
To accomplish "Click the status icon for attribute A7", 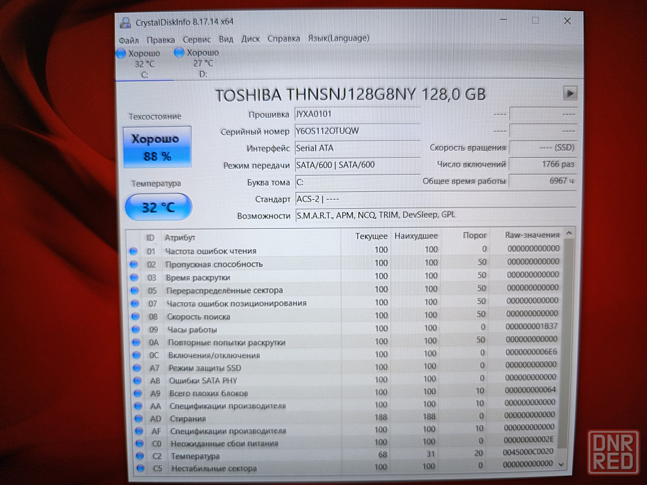I will click(x=137, y=368).
